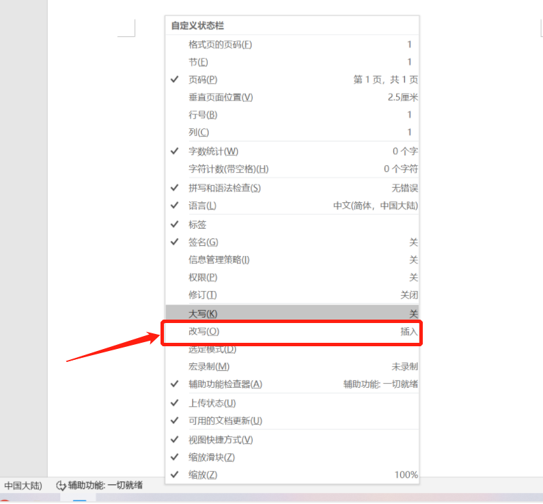This screenshot has width=543, height=504.
Task: Enable 信息管理策略(I) option
Action: (292, 260)
